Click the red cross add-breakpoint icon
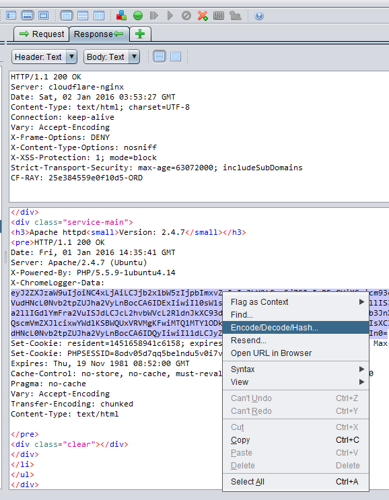 (x=202, y=15)
